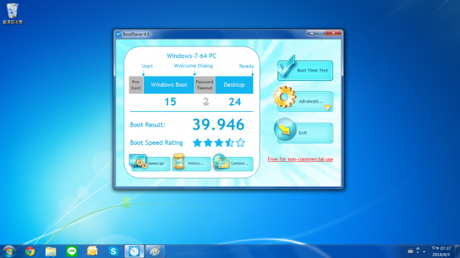Open the Advanced options button
460x258 pixels.
pos(305,101)
